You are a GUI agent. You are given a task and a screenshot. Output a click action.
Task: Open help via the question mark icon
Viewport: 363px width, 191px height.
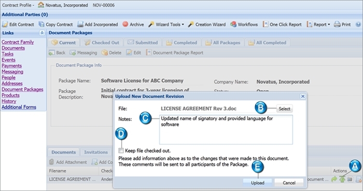coord(358,24)
